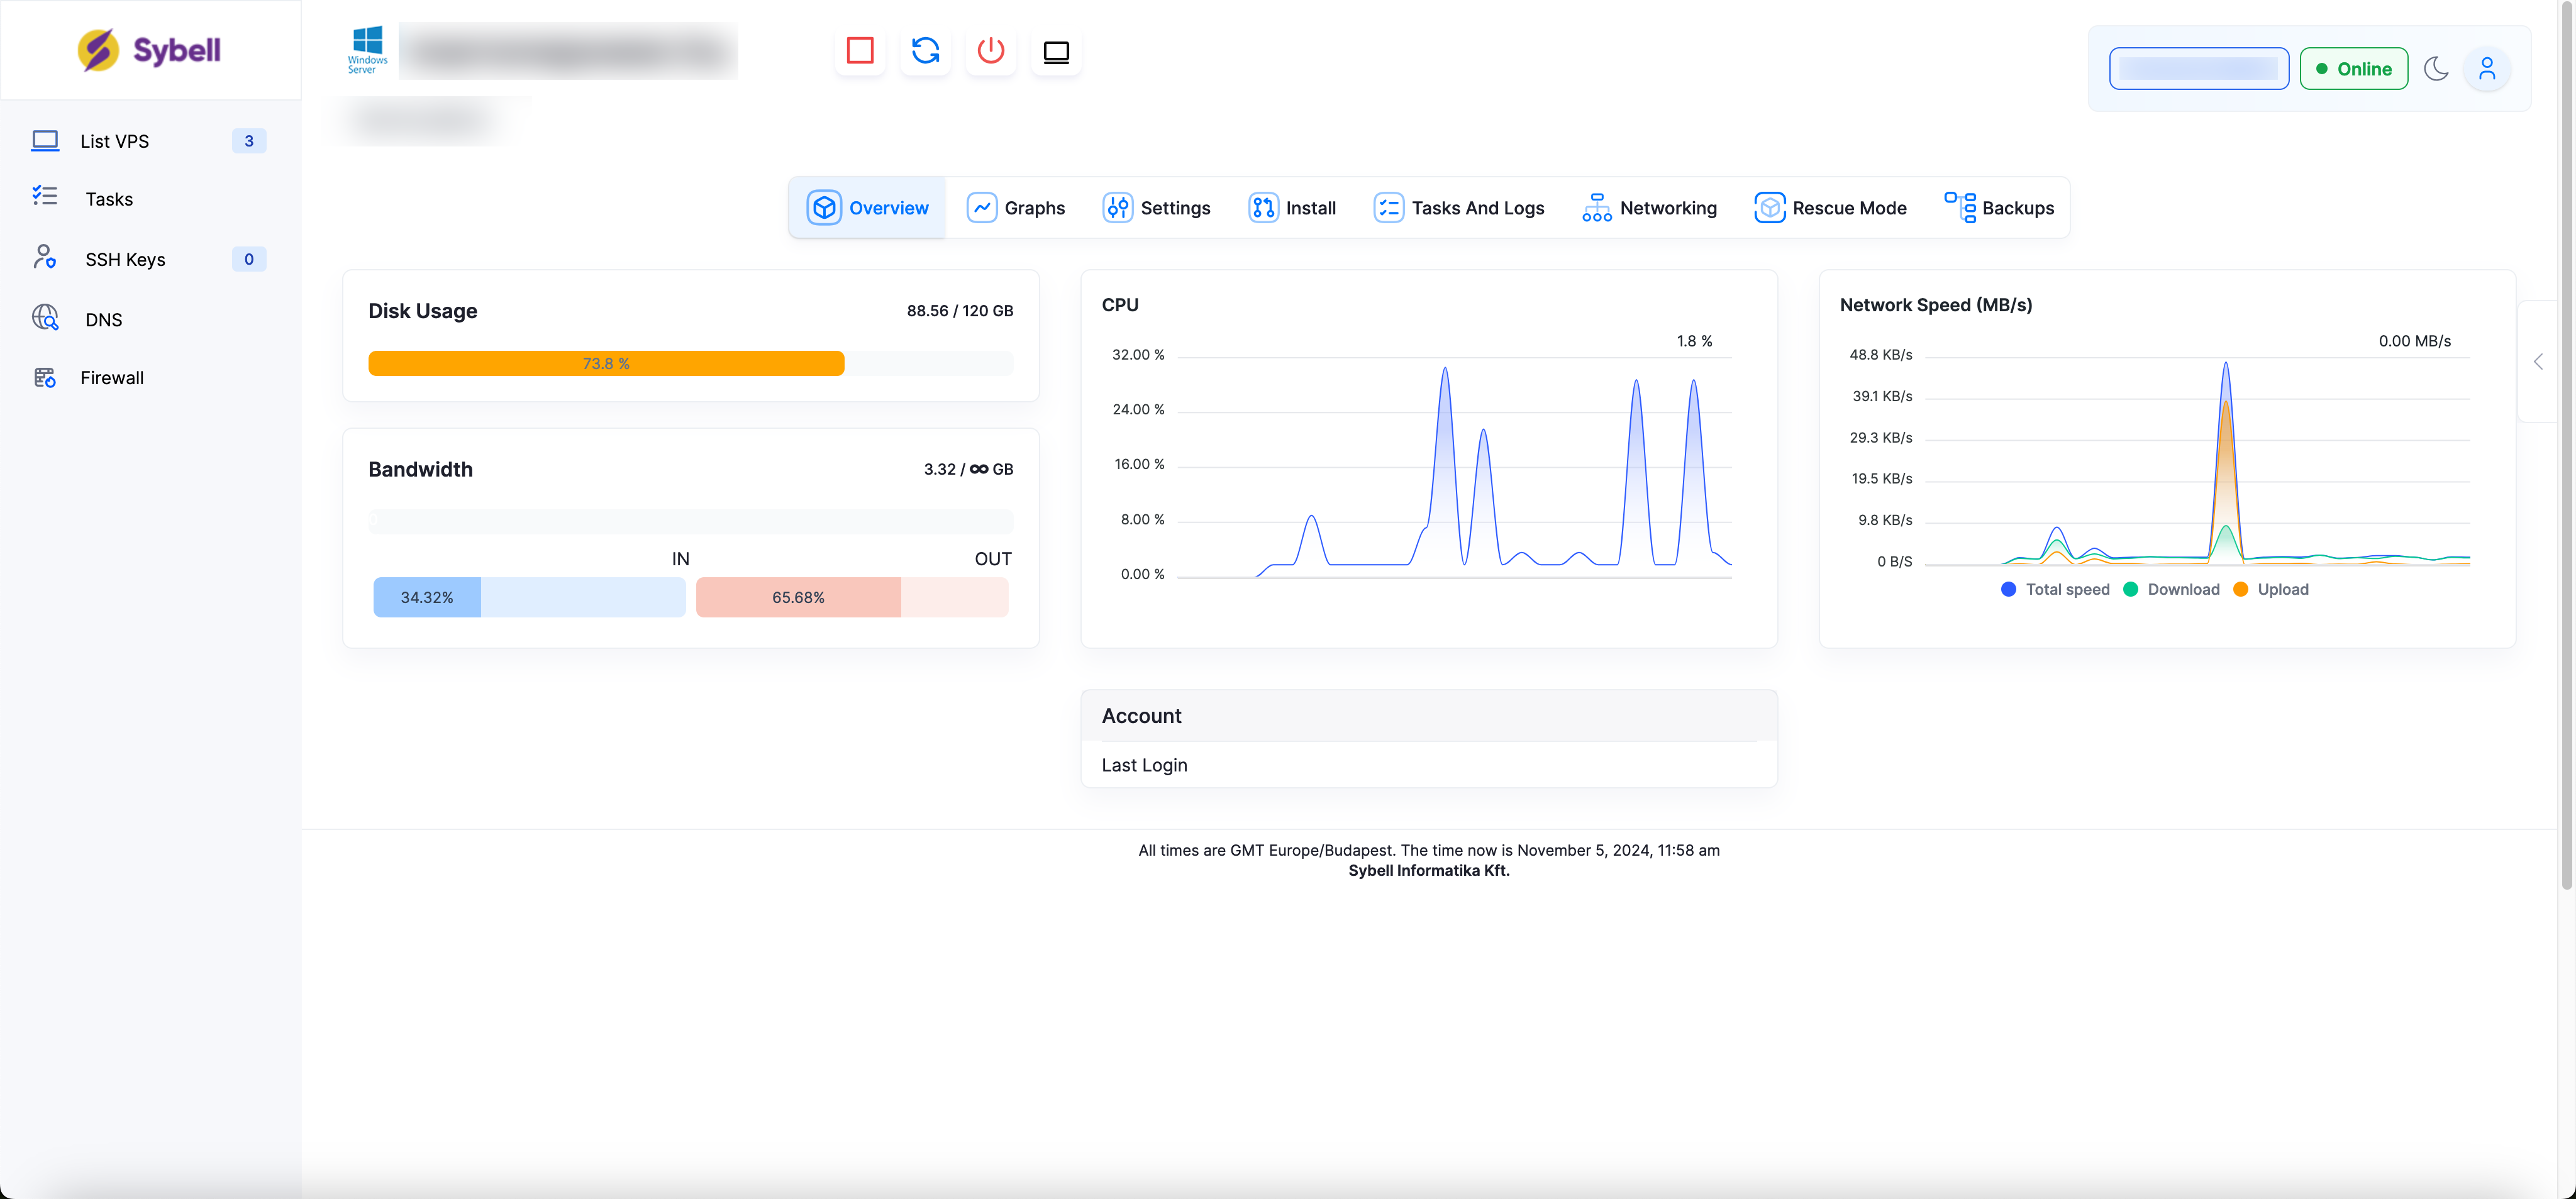Switch to the Graphs tab
Screen dimensions: 2576x1199
(1016, 208)
